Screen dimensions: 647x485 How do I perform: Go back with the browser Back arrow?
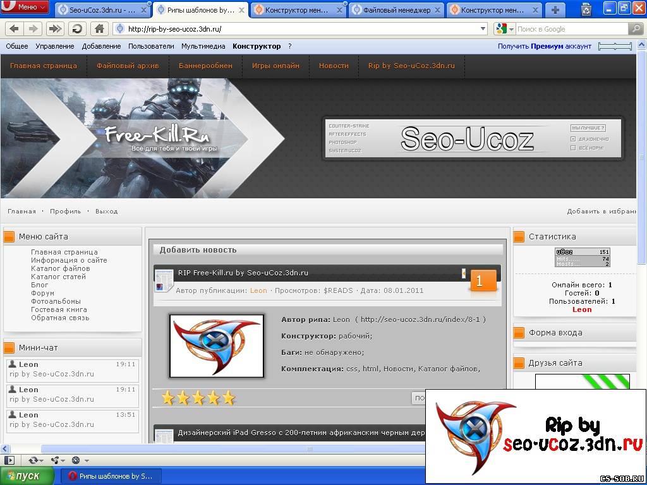point(14,28)
